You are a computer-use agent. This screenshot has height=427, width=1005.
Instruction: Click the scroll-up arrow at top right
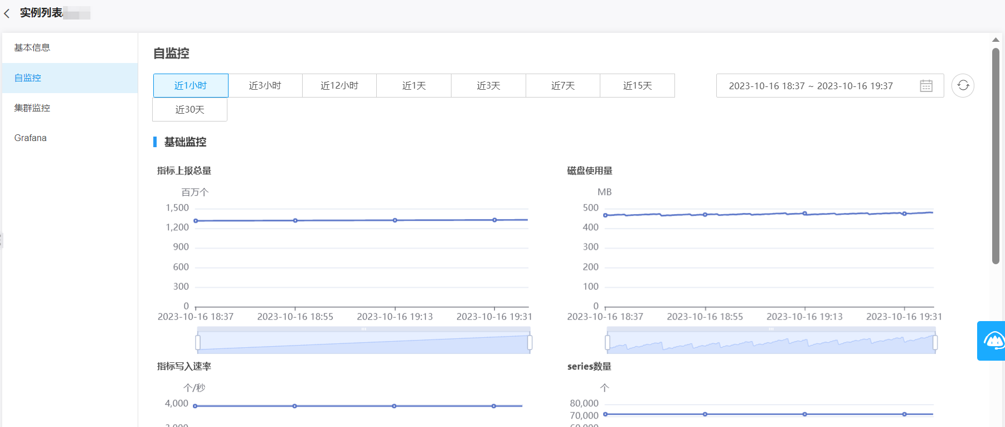click(x=996, y=40)
